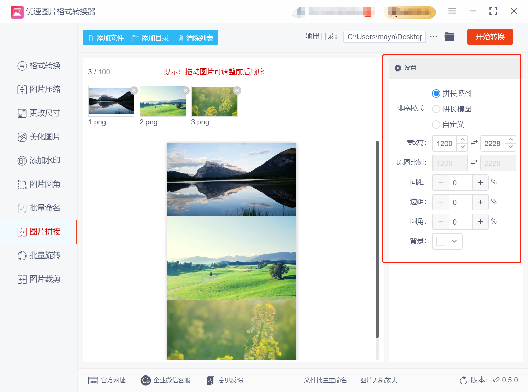Open the hamburger menu in title bar

point(452,11)
